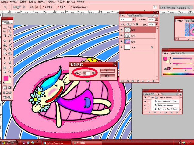Screen dimensions: 194x145
Task: Open the Select menu
Action: (x=42, y=2)
